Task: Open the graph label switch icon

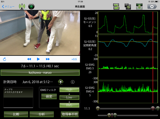Action: (116, 6)
